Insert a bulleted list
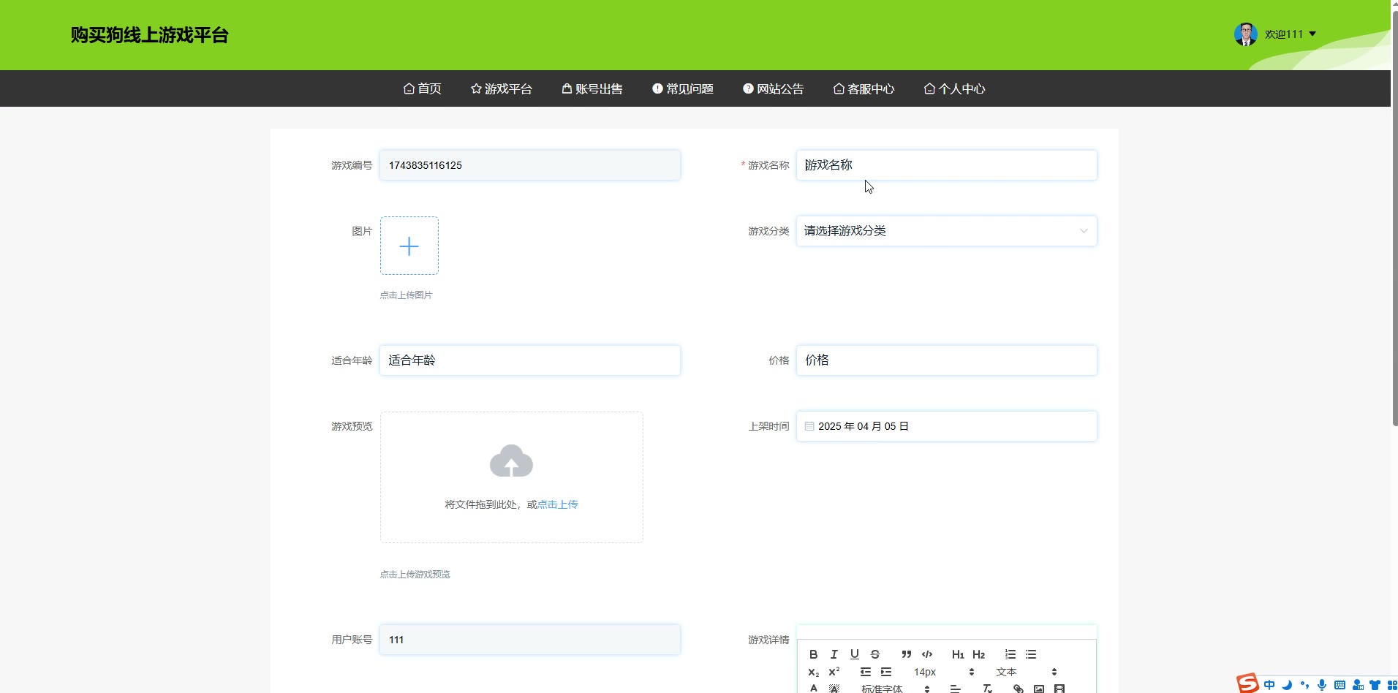The image size is (1398, 693). (1031, 654)
